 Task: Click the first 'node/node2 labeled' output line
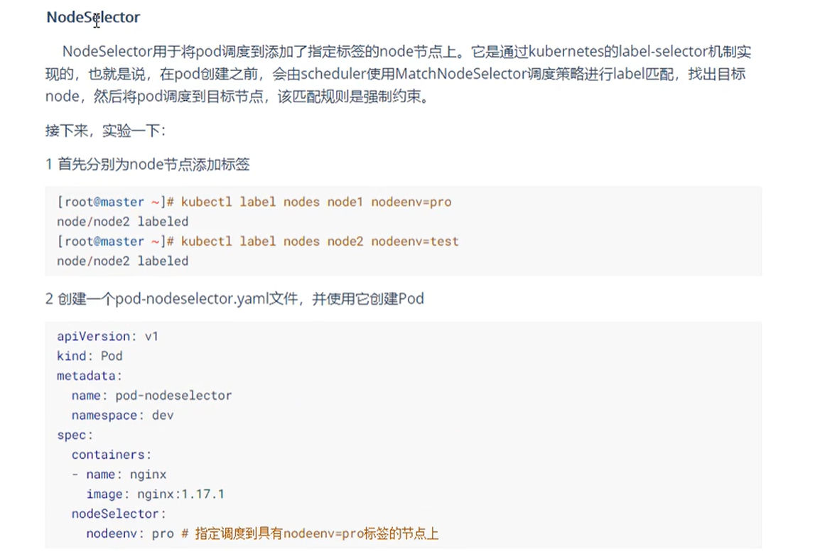tap(122, 222)
